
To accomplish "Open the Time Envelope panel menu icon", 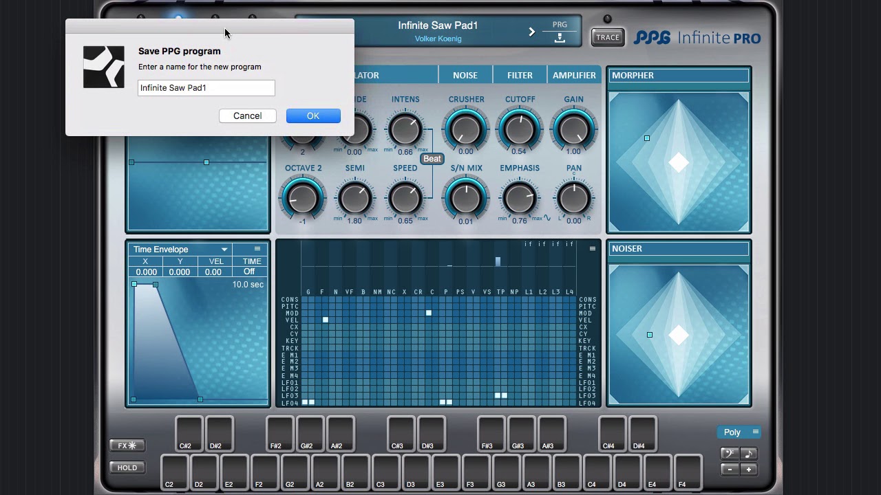I will coord(257,249).
